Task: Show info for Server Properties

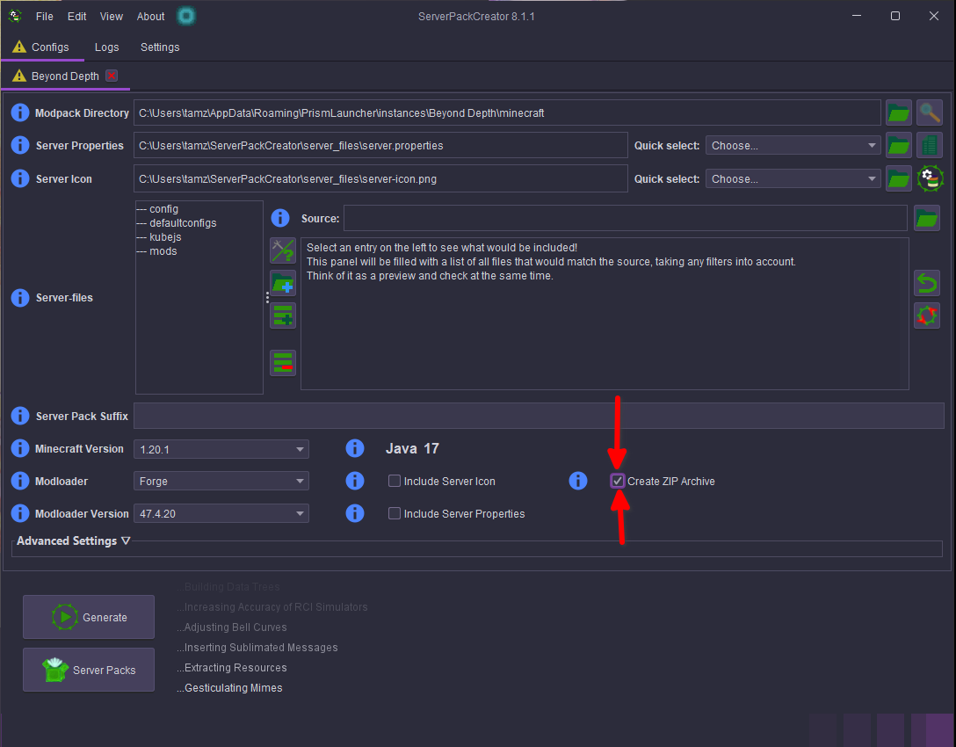Action: pos(20,145)
